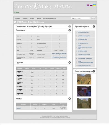Click the second weapon icon in the weapons table

tap(20, 76)
